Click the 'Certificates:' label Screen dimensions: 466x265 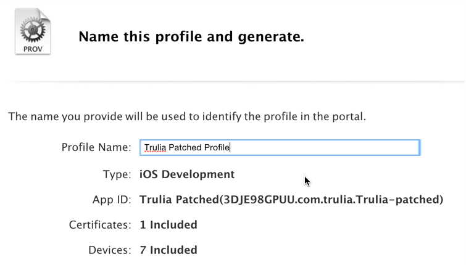(100, 225)
